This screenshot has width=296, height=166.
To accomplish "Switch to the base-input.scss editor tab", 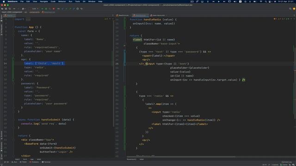I will [x=158, y=15].
